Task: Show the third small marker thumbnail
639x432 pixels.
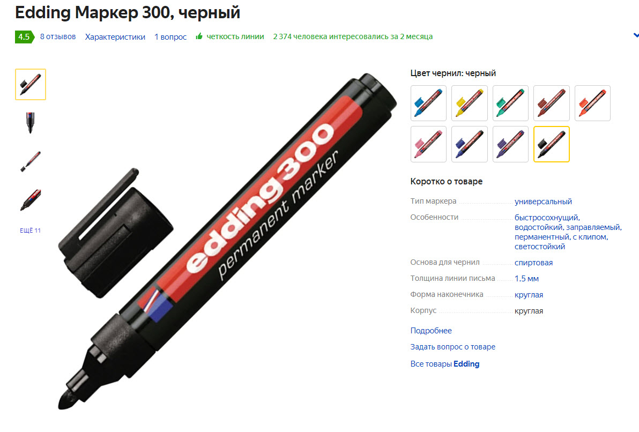Action: tap(31, 161)
